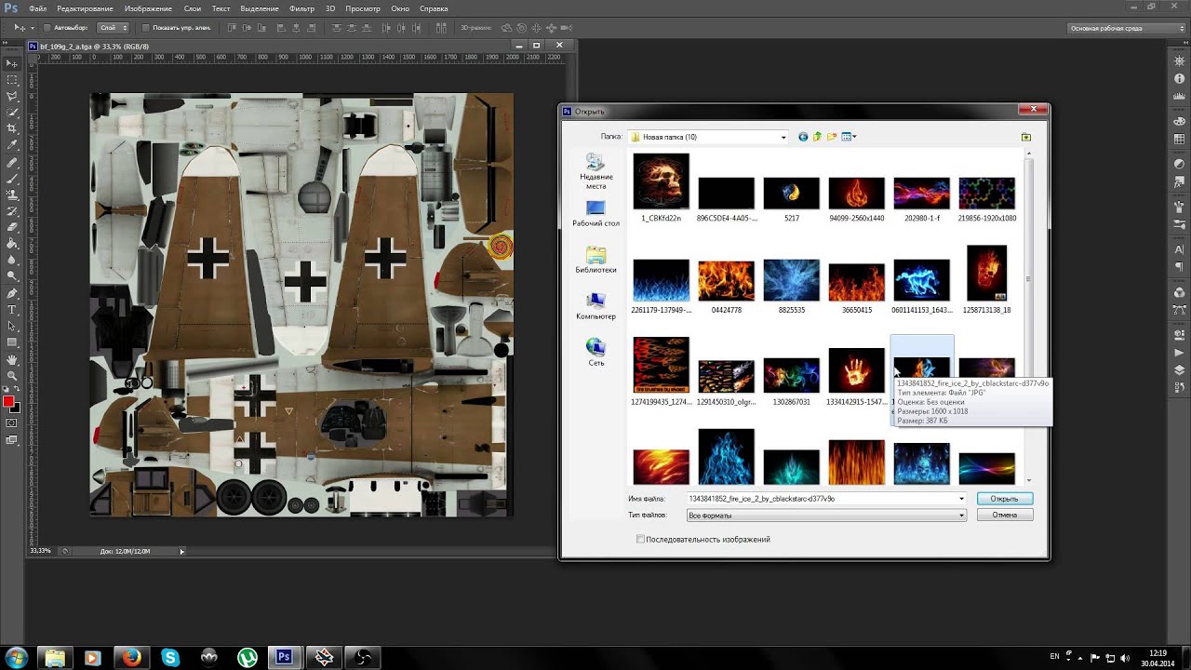Select the Eyedropper tool
The width and height of the screenshot is (1191, 670).
tap(12, 145)
